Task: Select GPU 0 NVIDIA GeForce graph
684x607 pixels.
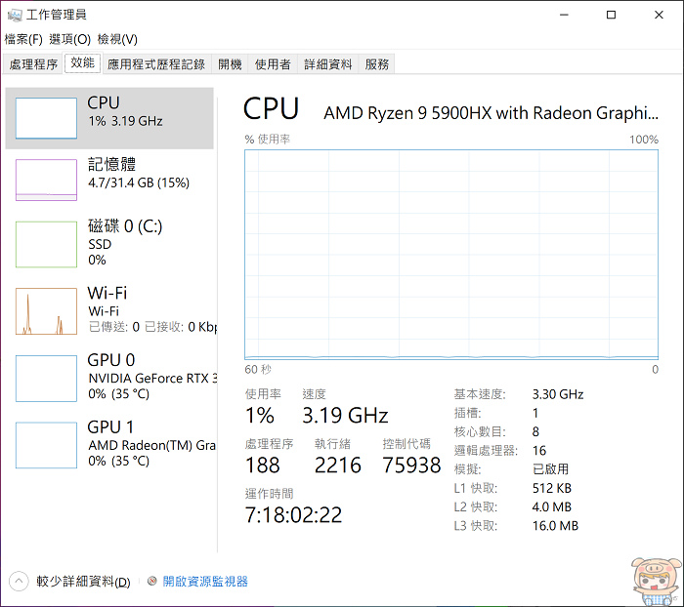Action: tap(46, 378)
